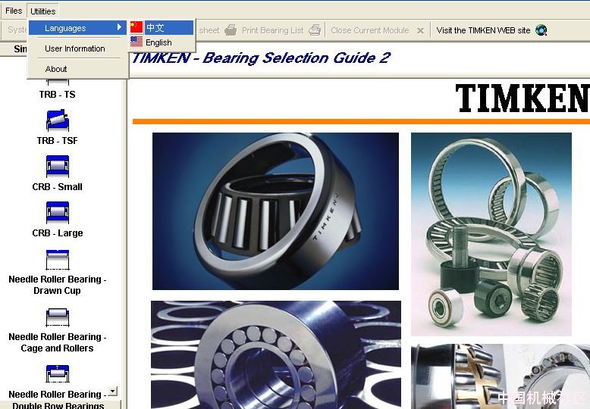Select Needle Roller Cage and Rollers icon
The height and width of the screenshot is (409, 590).
click(57, 317)
